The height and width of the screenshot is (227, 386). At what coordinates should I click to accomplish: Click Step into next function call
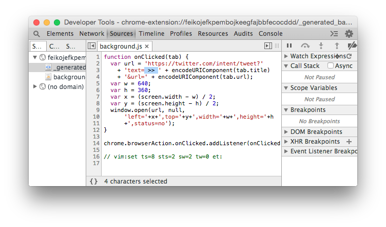[x=321, y=46]
